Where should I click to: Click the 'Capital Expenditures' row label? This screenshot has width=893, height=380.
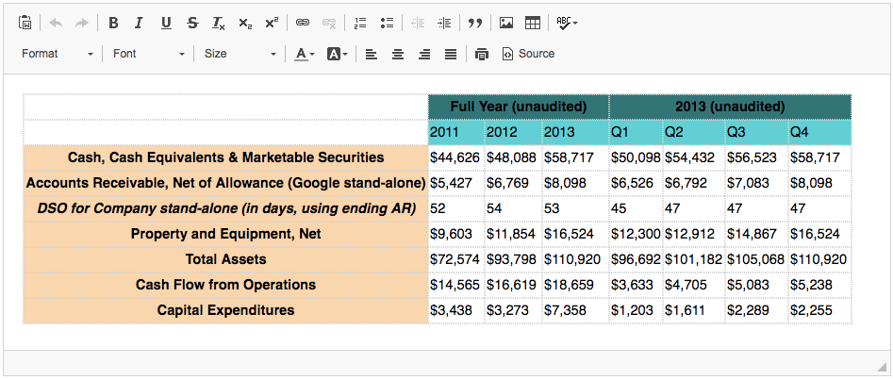pos(226,310)
